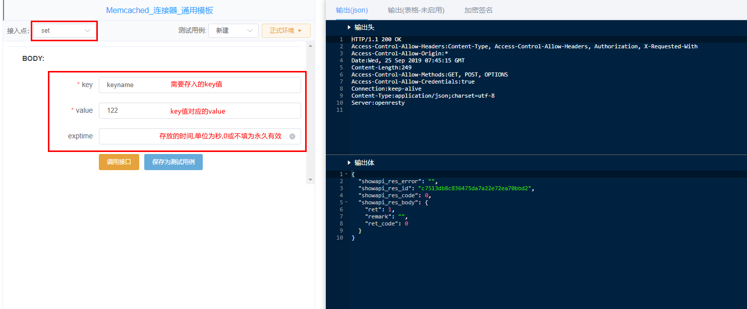Click the showapi_res_id value string
747x309 pixels.
[475, 188]
